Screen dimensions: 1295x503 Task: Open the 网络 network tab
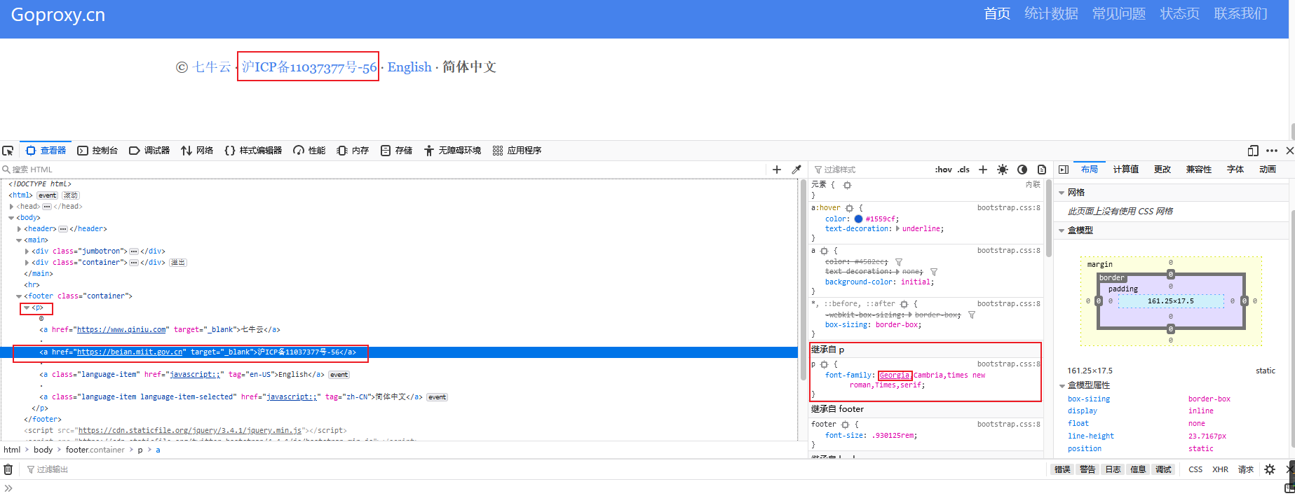tap(197, 151)
